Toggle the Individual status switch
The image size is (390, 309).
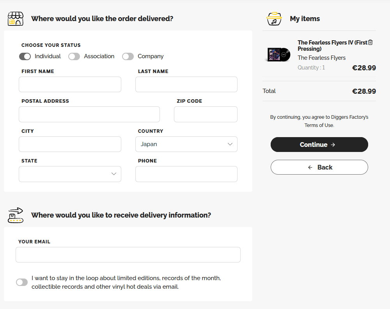[x=25, y=57]
